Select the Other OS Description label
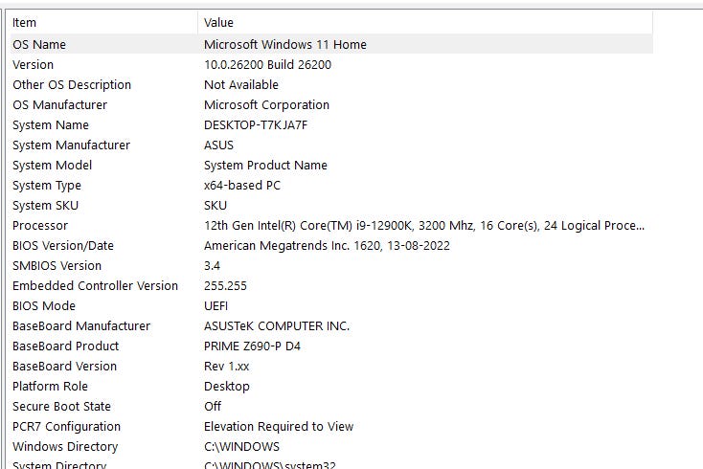 pos(72,84)
